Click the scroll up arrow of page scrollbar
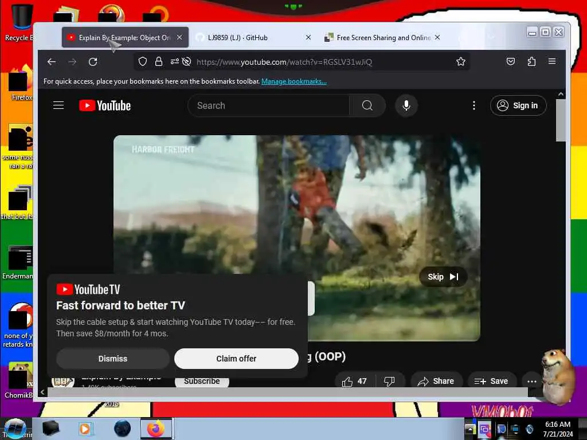Viewport: 587px width, 440px height. (x=561, y=95)
